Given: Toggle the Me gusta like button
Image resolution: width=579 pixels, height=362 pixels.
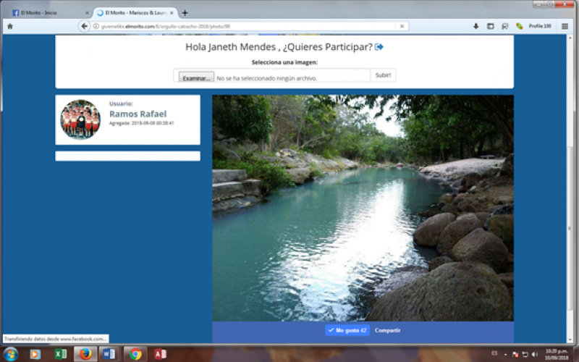Looking at the screenshot, I should coord(347,330).
